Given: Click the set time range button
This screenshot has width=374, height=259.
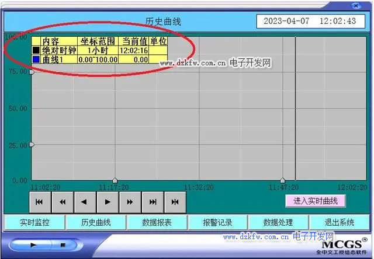Looking at the screenshot, I should click(x=175, y=202).
